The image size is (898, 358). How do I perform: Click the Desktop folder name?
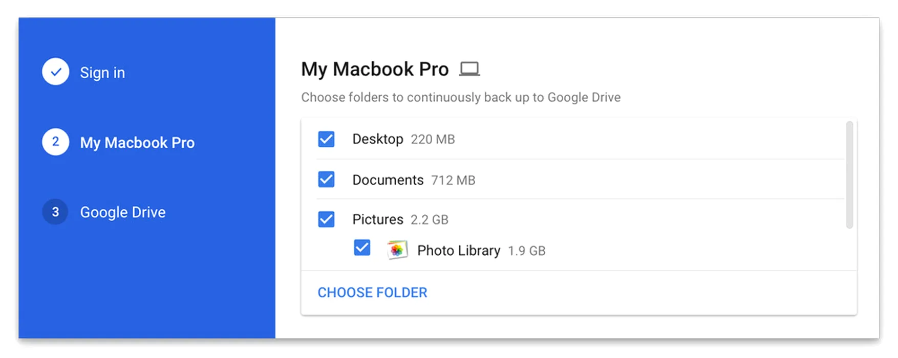(378, 139)
